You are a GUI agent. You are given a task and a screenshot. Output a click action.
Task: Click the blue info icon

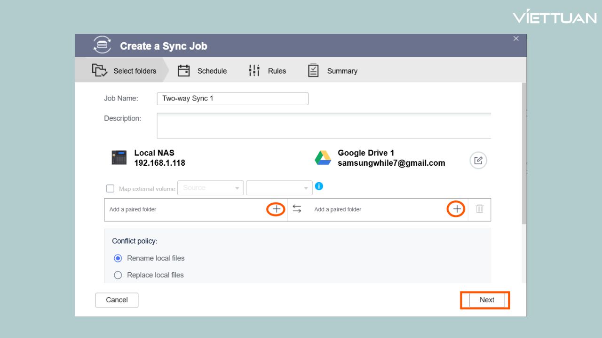pyautogui.click(x=319, y=186)
